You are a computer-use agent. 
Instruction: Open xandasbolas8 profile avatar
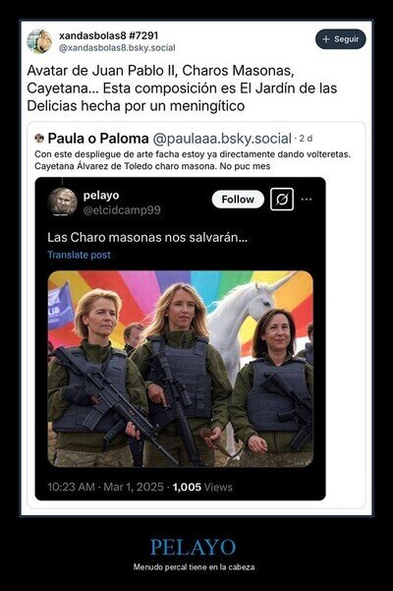[x=39, y=41]
